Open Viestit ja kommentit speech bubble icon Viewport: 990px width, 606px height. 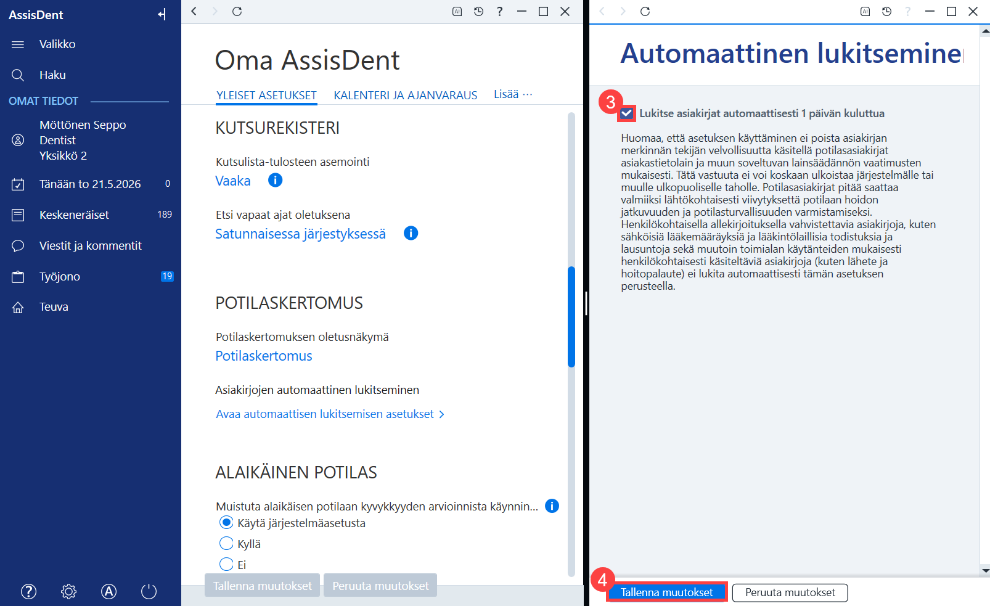point(18,246)
